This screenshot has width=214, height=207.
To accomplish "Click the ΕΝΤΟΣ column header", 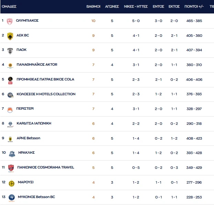I will [x=158, y=7].
